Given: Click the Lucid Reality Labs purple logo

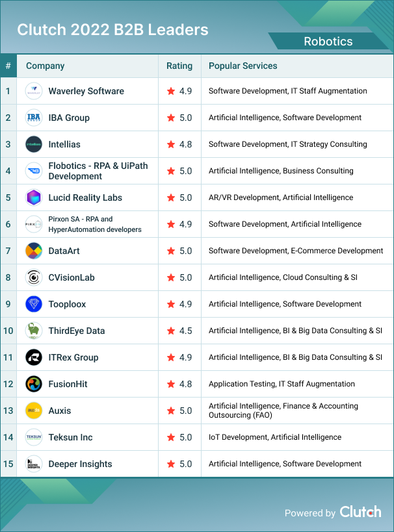Looking at the screenshot, I should [34, 197].
